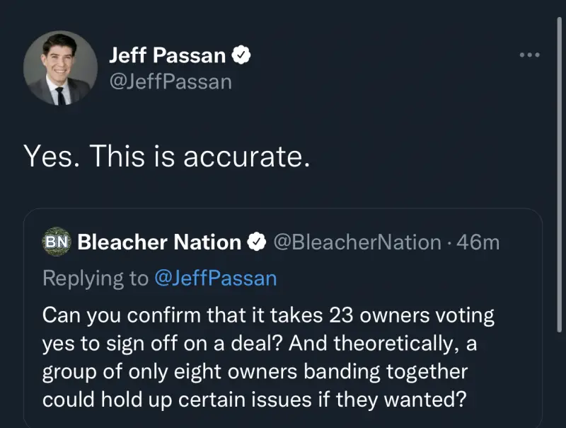This screenshot has height=428, width=566.
Task: Click the @BleacherNation handle in quoted tweet
Action: tap(357, 242)
